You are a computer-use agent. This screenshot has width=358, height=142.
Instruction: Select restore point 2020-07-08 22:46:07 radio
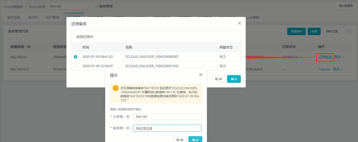(76, 66)
